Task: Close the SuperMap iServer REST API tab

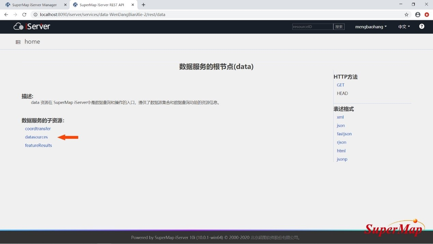Action: pyautogui.click(x=133, y=5)
